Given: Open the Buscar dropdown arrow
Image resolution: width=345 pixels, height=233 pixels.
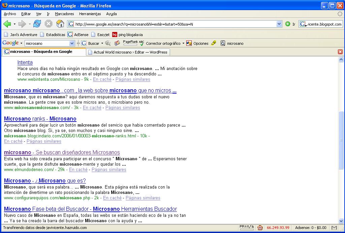Looking at the screenshot, I should [x=102, y=43].
